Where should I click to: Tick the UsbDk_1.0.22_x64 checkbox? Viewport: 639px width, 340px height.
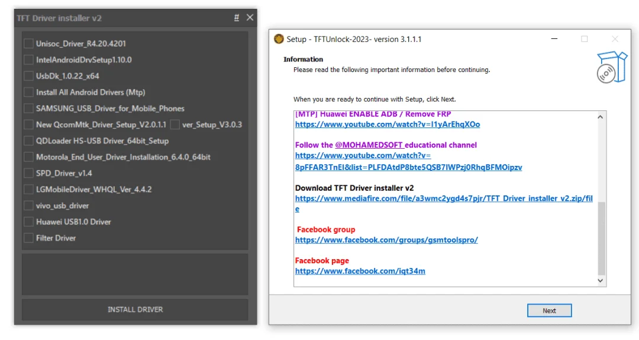click(x=28, y=76)
